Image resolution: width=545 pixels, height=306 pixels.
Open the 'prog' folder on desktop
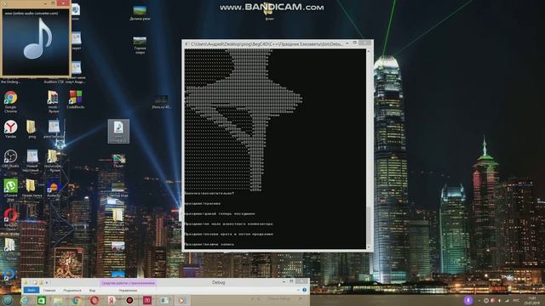pos(32,129)
